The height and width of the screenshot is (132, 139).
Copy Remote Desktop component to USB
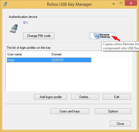tap(102, 36)
